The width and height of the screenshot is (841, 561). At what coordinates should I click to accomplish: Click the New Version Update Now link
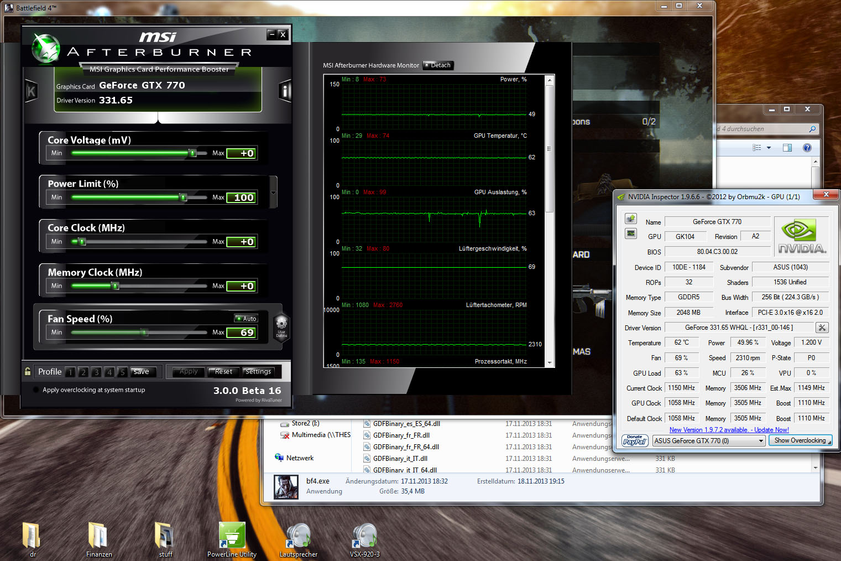pyautogui.click(x=729, y=430)
